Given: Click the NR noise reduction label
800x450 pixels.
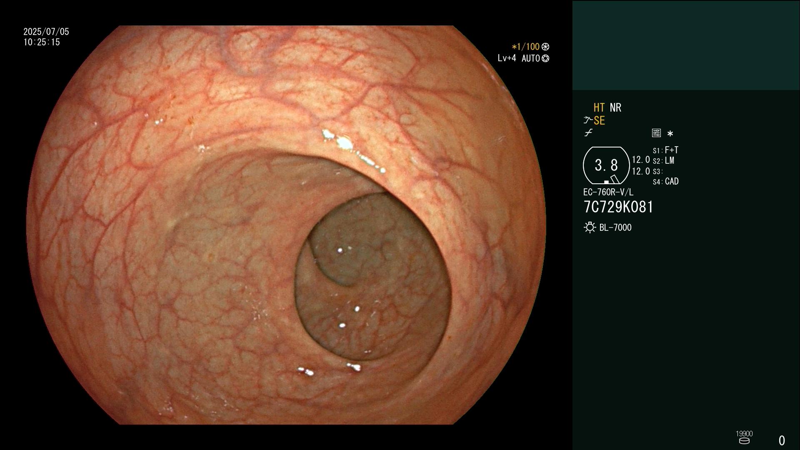Looking at the screenshot, I should [x=615, y=107].
